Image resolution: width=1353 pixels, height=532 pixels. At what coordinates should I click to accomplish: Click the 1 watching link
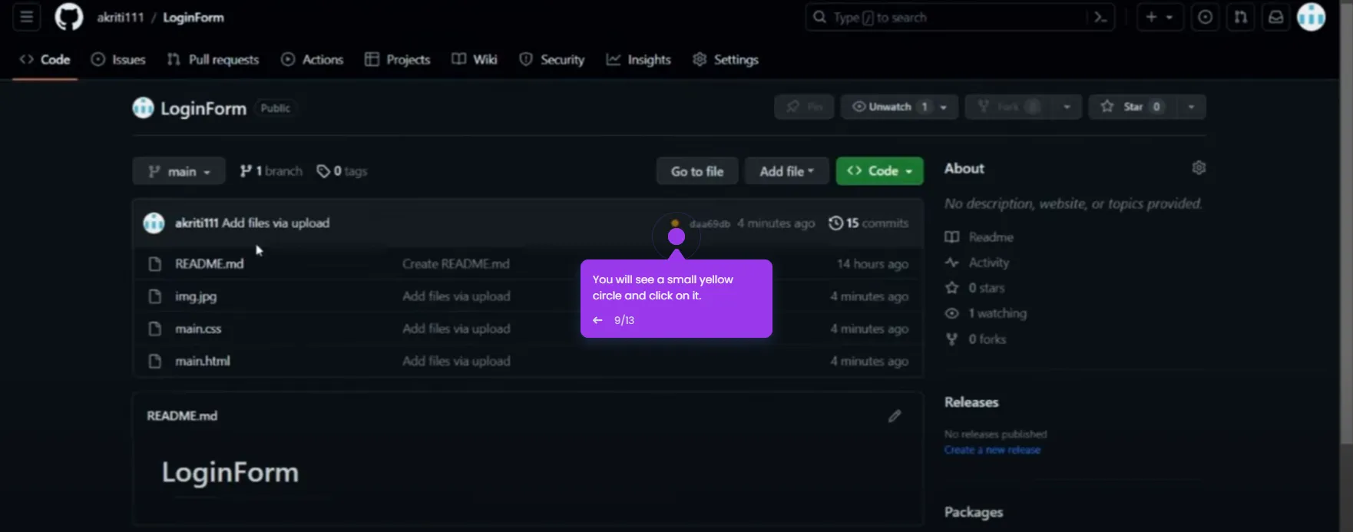tap(985, 313)
